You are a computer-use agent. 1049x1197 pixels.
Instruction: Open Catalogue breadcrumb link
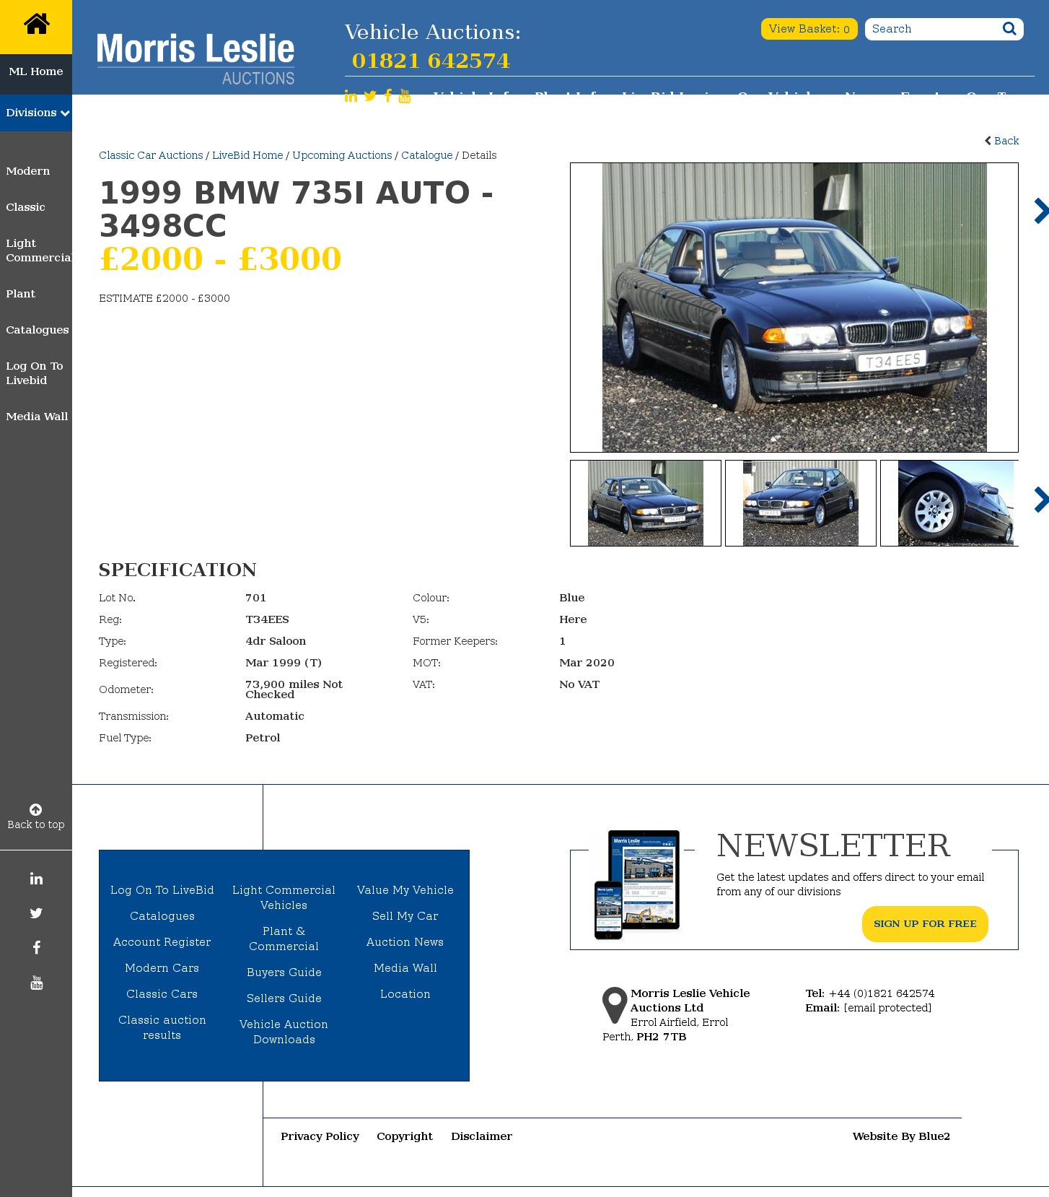(x=427, y=155)
